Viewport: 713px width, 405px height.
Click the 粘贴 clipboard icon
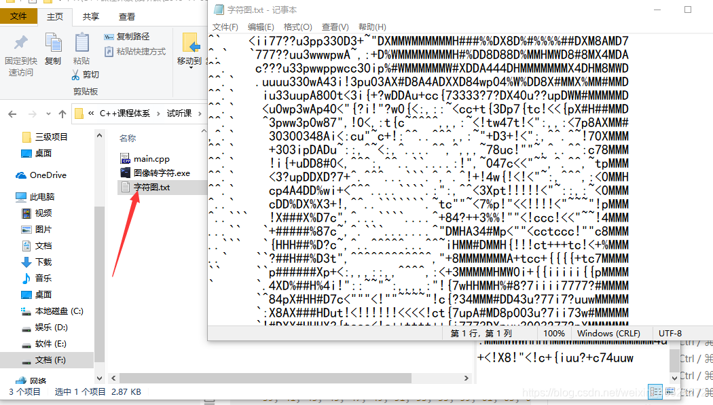[82, 43]
